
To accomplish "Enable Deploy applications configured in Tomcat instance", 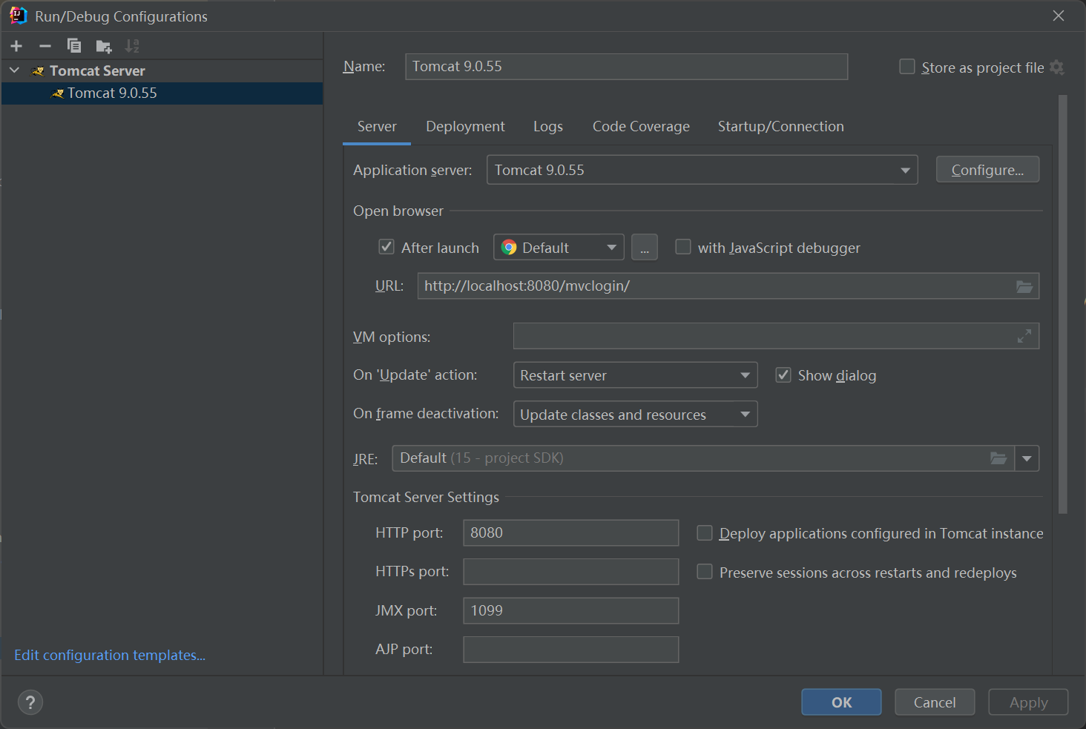I will point(705,532).
